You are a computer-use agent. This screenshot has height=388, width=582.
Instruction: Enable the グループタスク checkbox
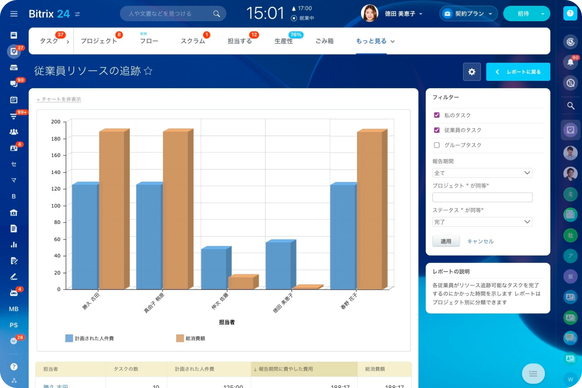437,145
